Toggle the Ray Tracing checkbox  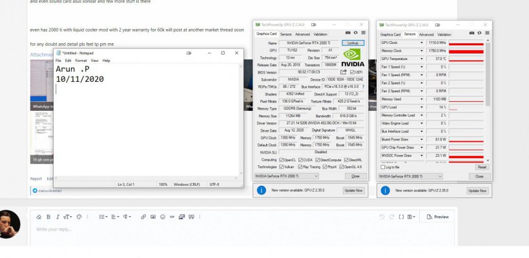coord(300,166)
